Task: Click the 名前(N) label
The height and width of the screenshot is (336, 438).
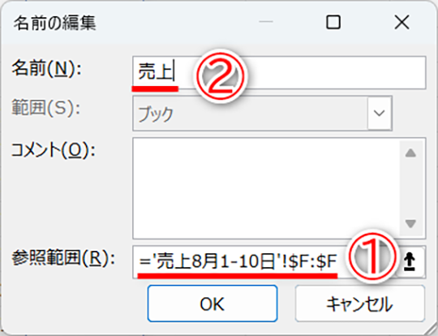Action: coord(46,69)
